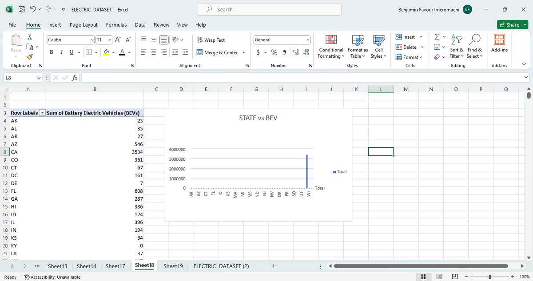This screenshot has height=281, width=533.
Task: Open the Sort & Filter menu
Action: click(457, 47)
